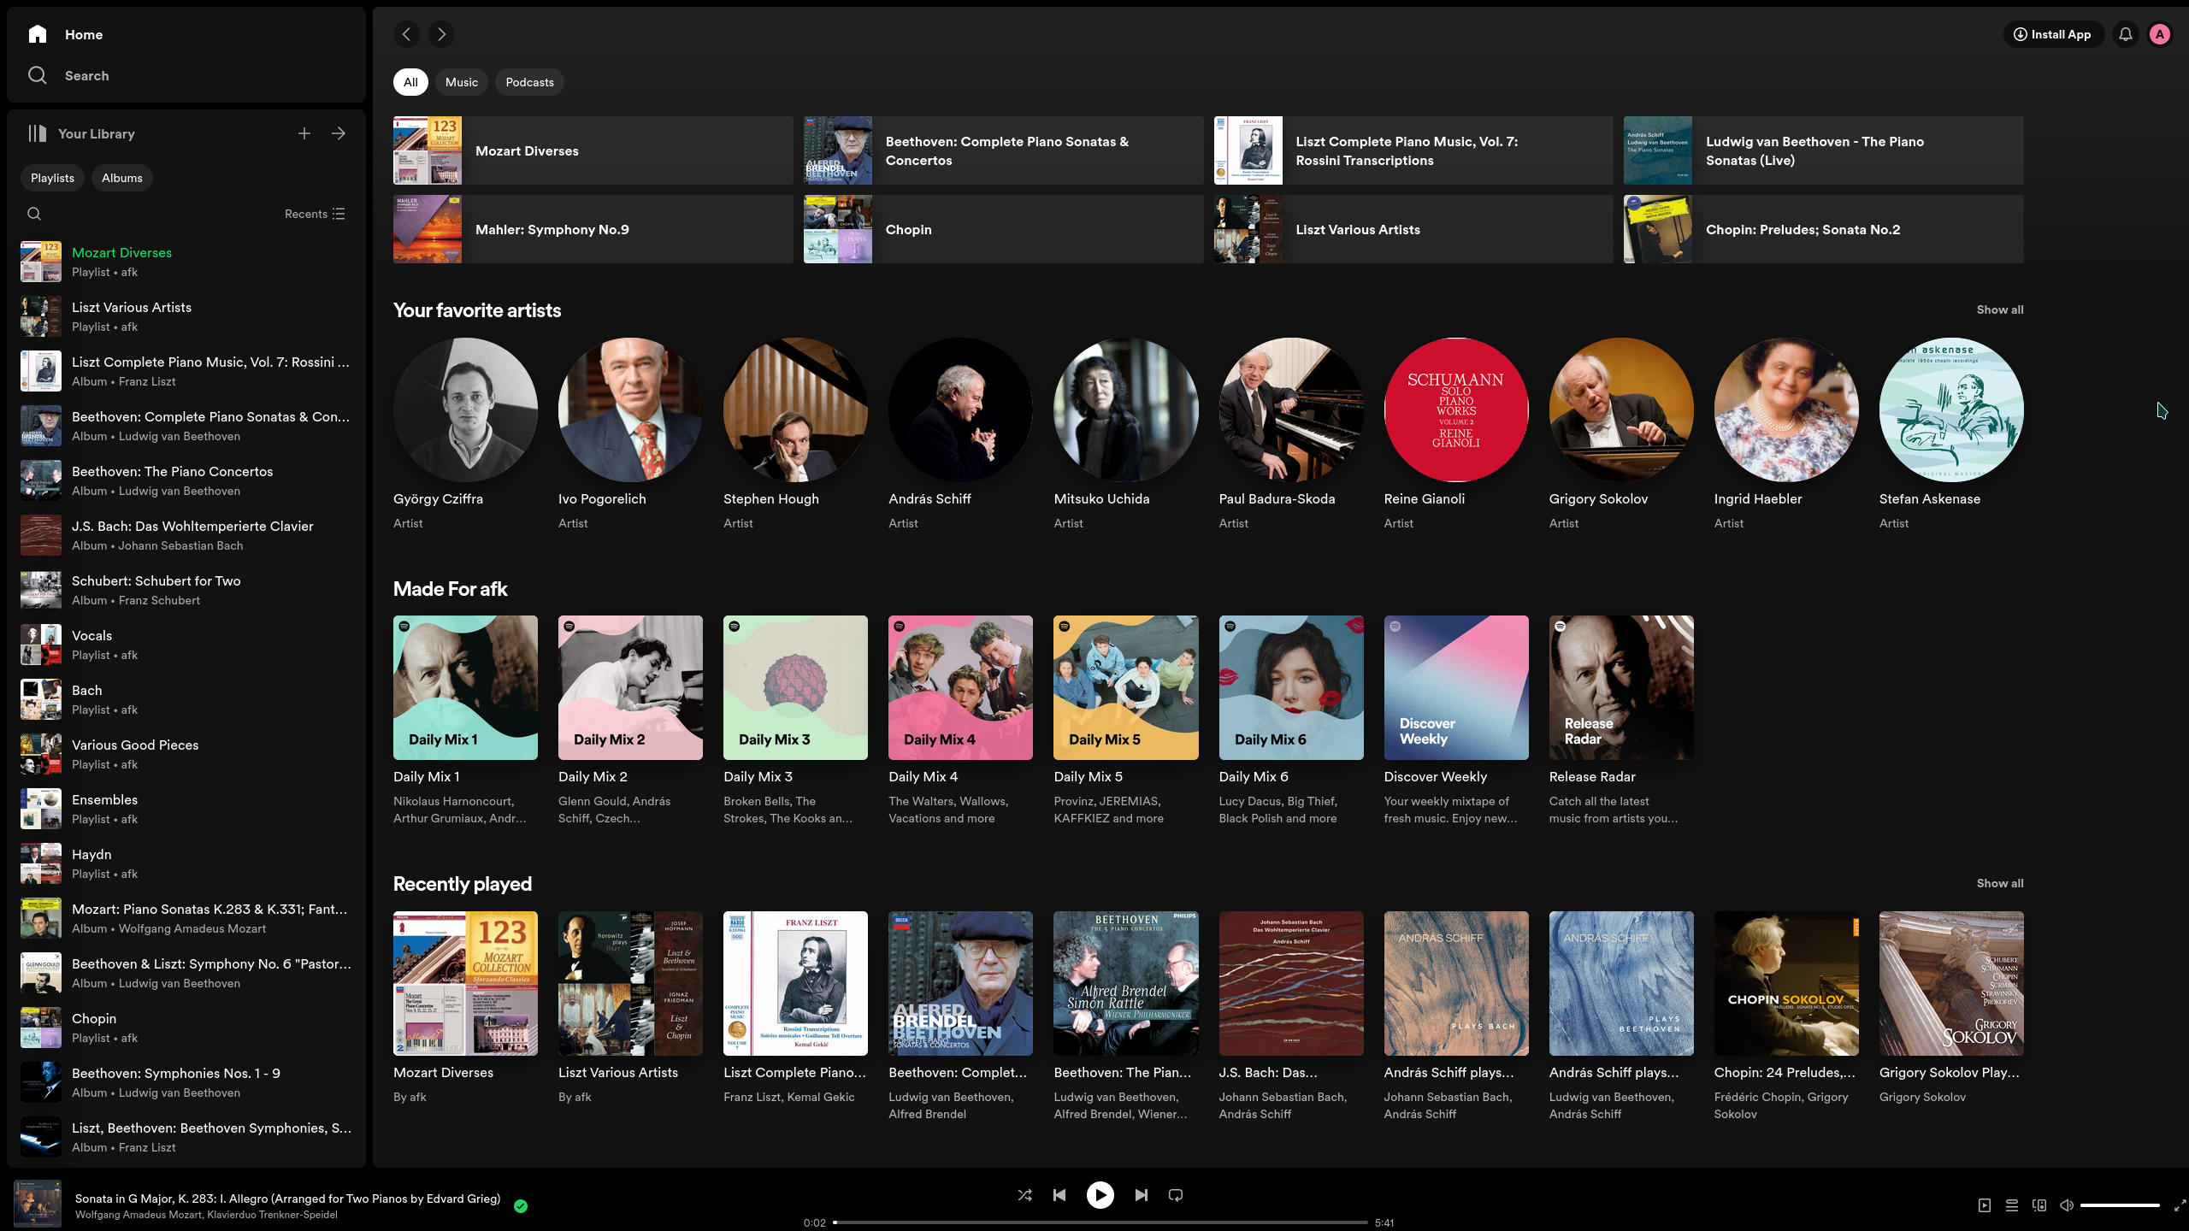Adjust the volume slider
Image resolution: width=2189 pixels, height=1231 pixels.
[x=2121, y=1205]
